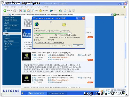Expand the address bar dropdown arrow
129x97 pixels.
point(111,15)
